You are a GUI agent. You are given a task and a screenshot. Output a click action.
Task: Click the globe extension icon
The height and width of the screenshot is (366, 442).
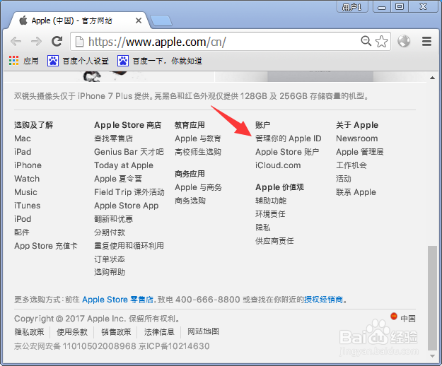pos(404,41)
